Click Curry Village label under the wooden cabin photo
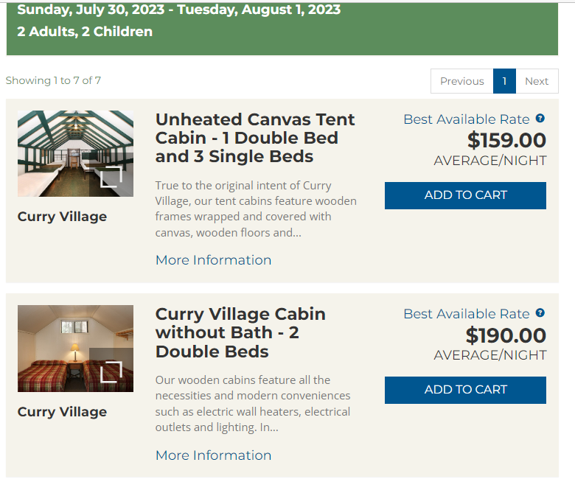Viewport: 575px width, 479px height. (62, 412)
